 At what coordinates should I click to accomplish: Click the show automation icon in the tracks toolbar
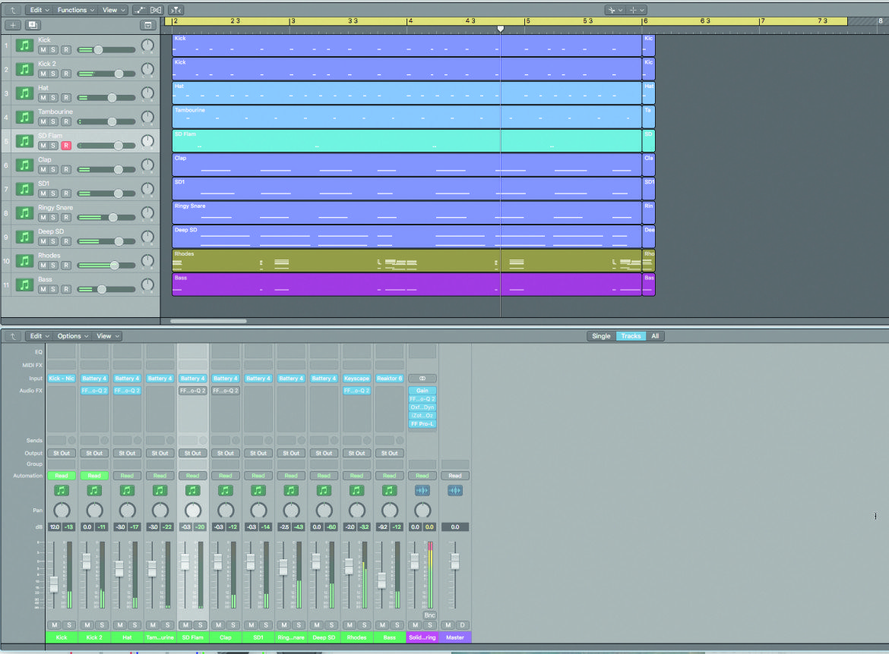140,10
